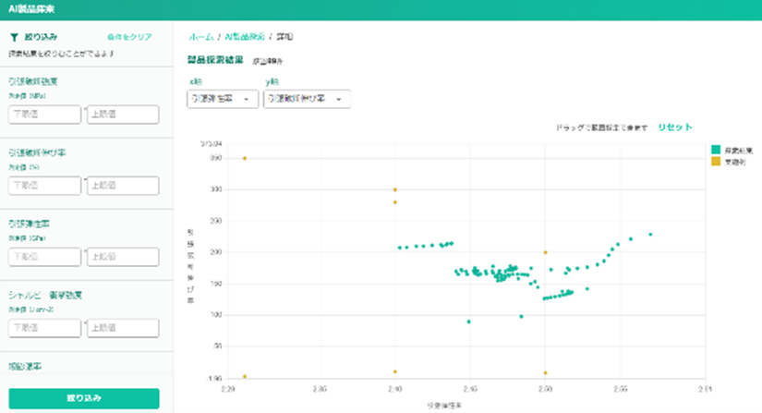The height and width of the screenshot is (413, 762).
Task: Focus upper limit field for tensile elongation (%)
Action: tap(123, 186)
